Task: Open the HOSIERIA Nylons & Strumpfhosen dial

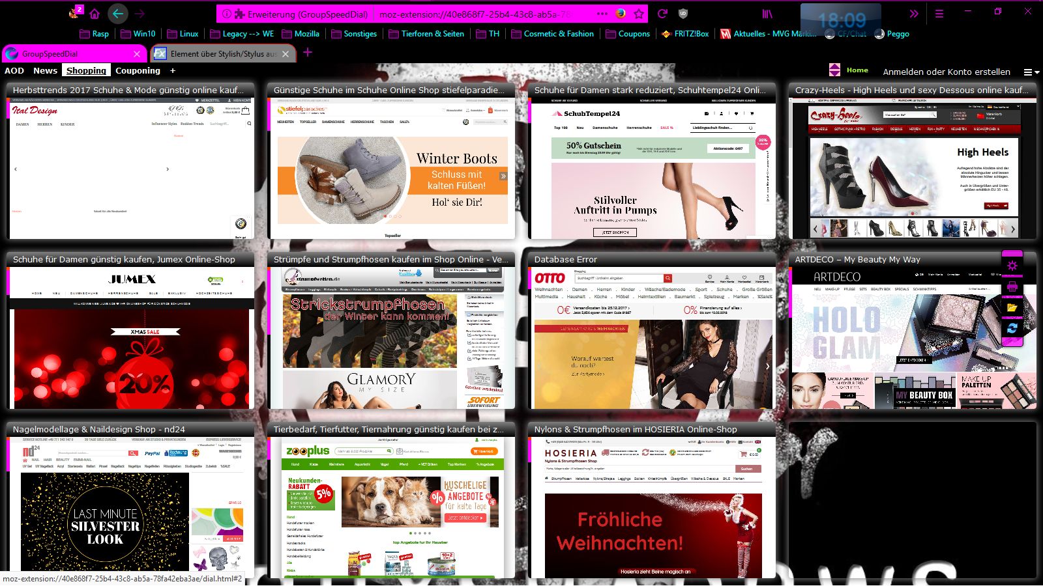Action: (652, 500)
